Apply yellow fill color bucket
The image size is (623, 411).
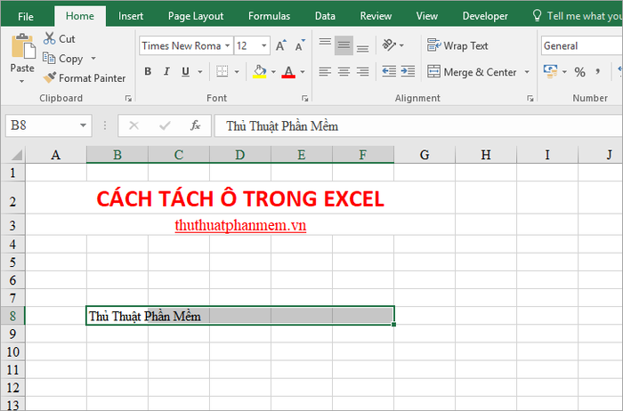click(x=260, y=71)
